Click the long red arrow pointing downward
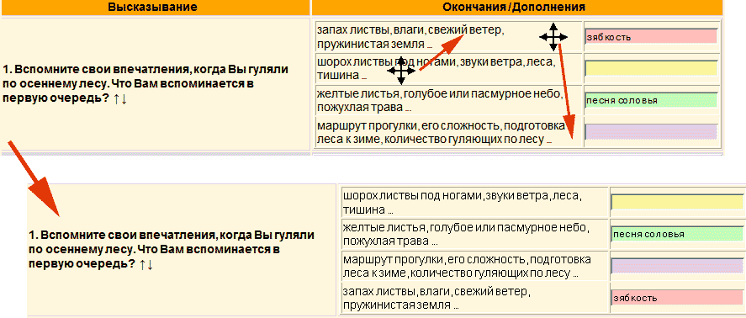The image size is (746, 318). [567, 92]
